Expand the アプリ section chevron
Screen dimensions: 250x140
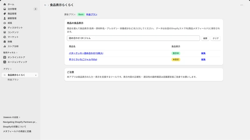coord(11,69)
